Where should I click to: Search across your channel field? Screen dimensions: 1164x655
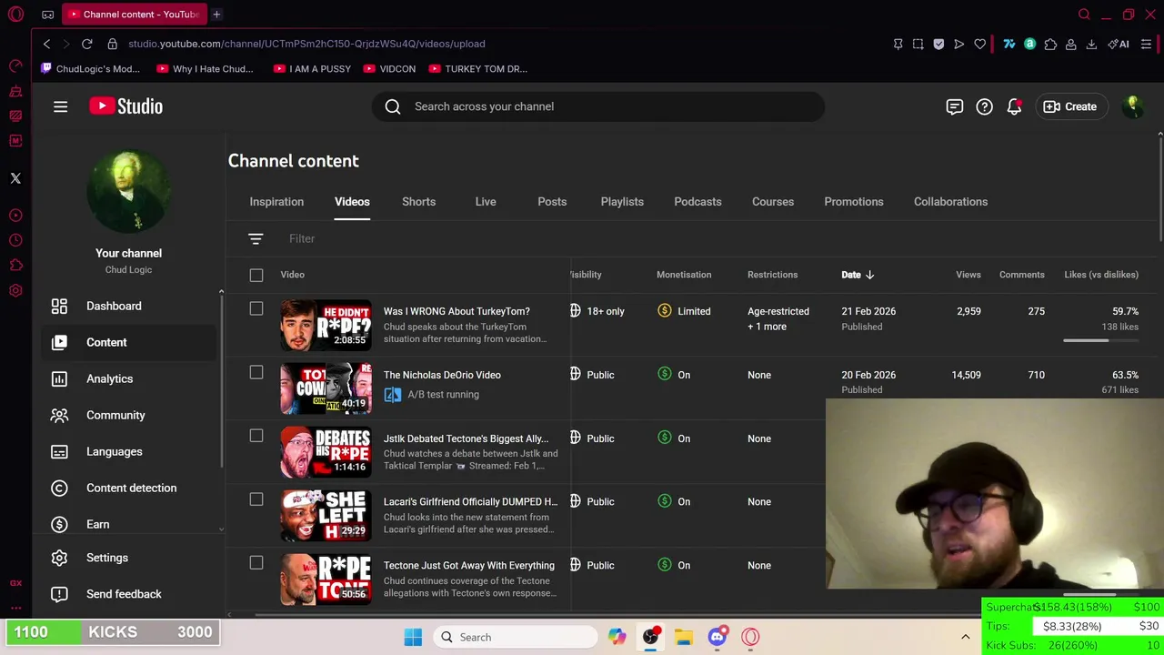tap(598, 106)
